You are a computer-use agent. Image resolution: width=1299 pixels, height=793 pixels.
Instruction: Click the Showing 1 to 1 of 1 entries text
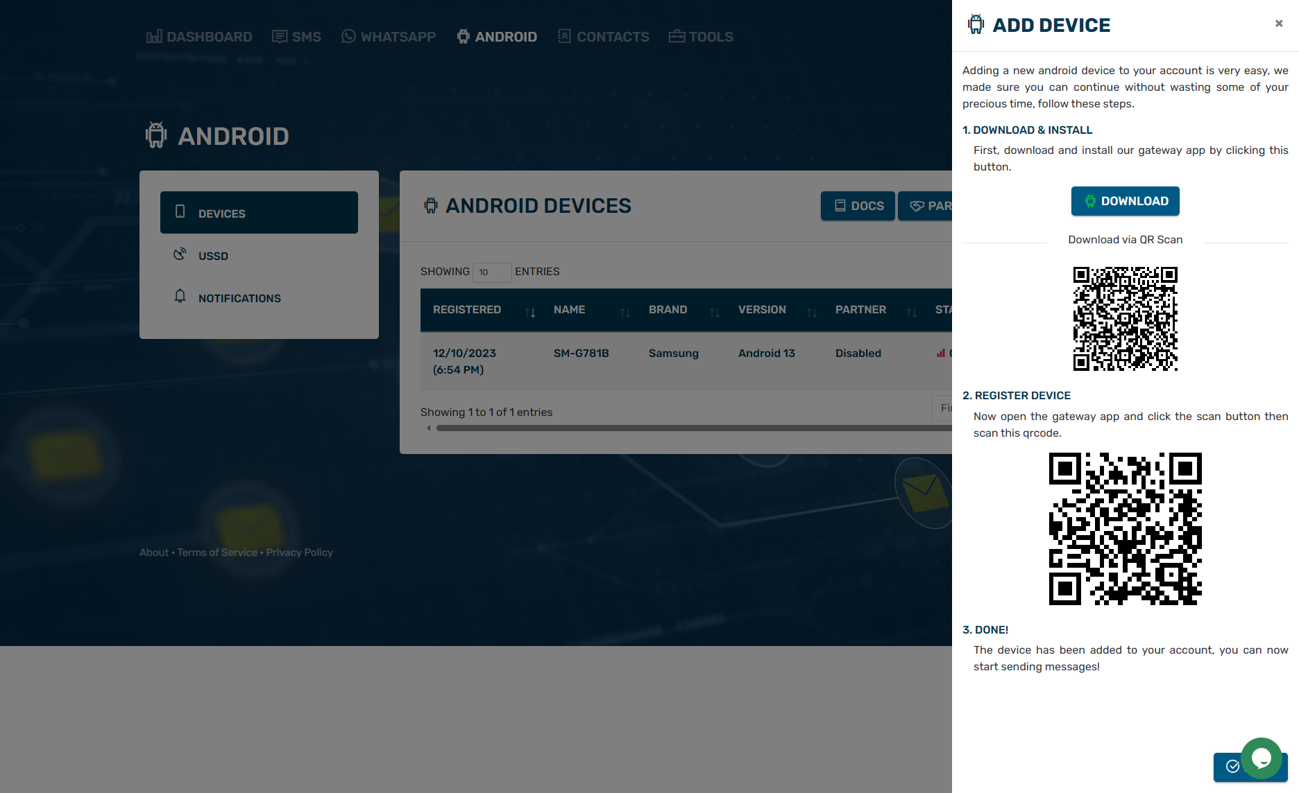486,412
